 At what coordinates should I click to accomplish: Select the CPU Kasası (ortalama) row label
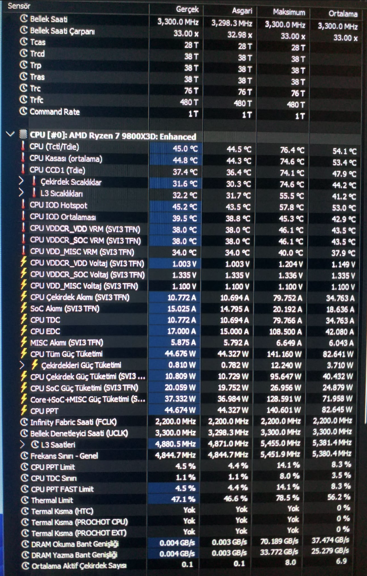point(66,159)
